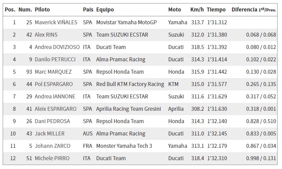
Task: Click Aprilia Racing Team Gresini entry
Action: tap(129, 109)
